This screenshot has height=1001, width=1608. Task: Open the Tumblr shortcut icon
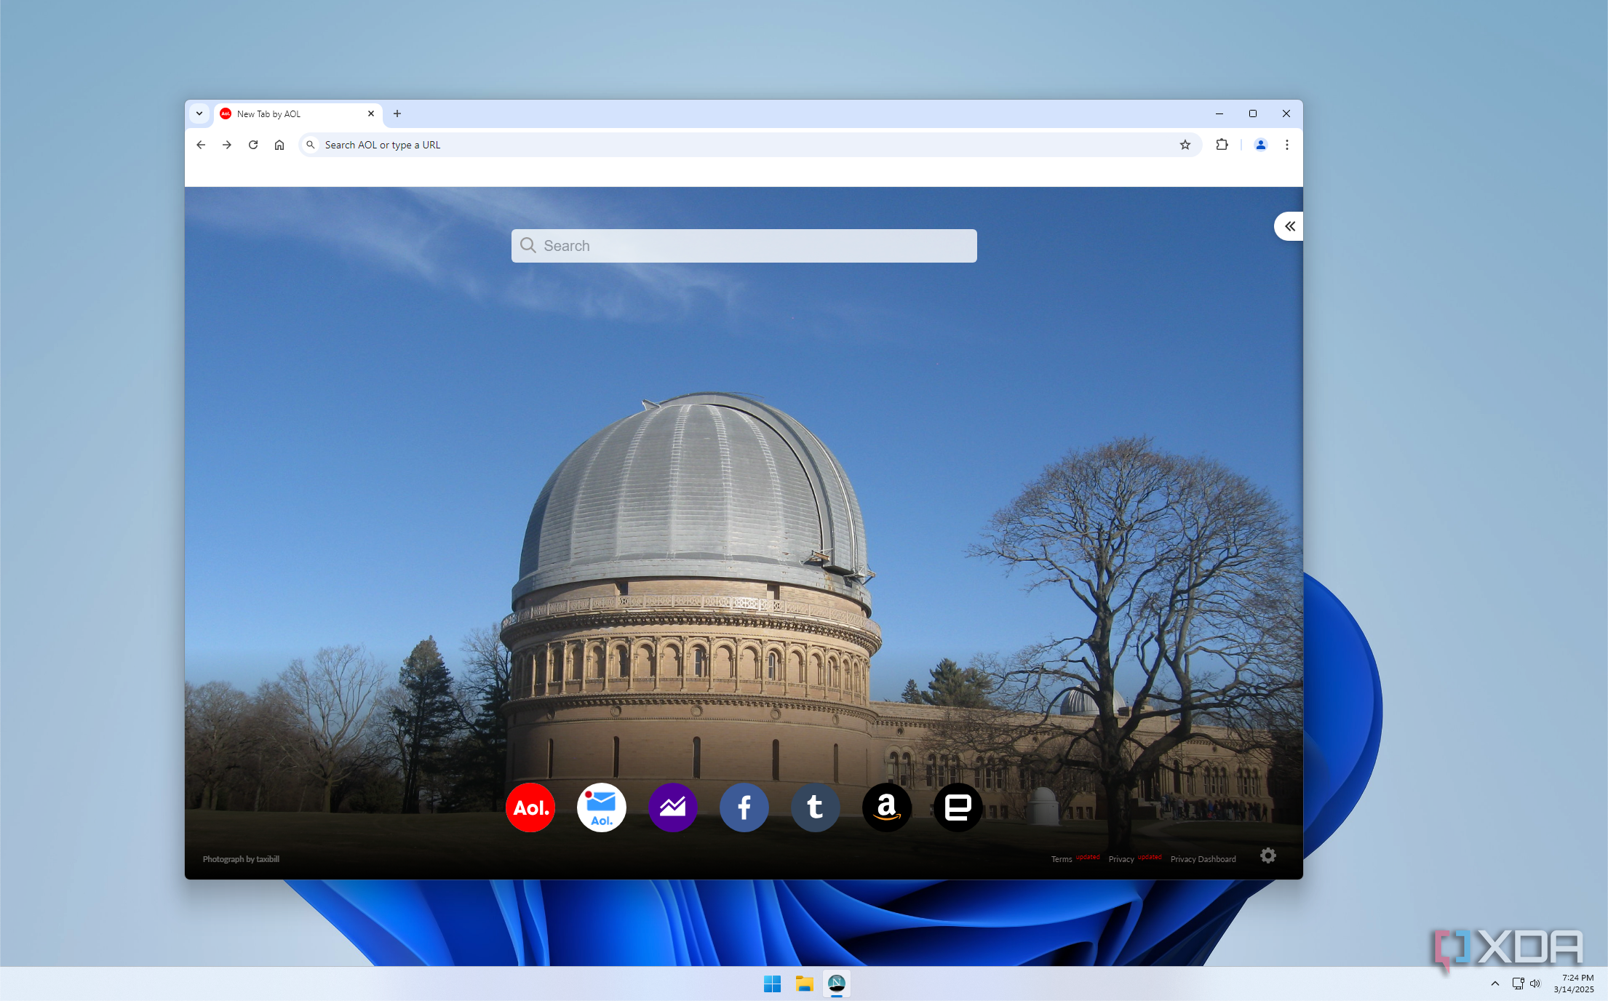tap(816, 807)
